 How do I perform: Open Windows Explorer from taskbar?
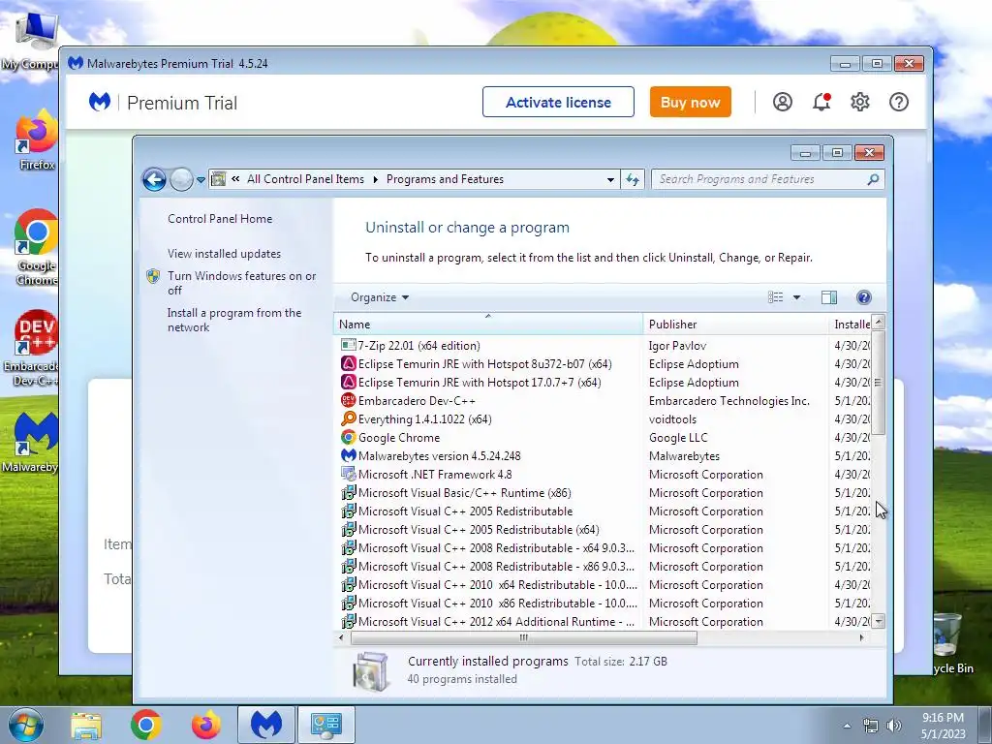point(86,725)
